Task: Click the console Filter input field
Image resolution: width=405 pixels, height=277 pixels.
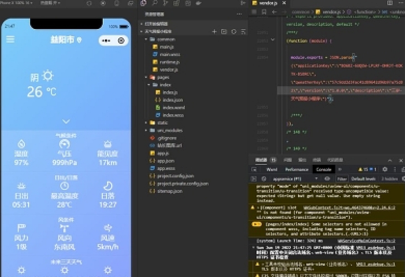Action: (342, 179)
